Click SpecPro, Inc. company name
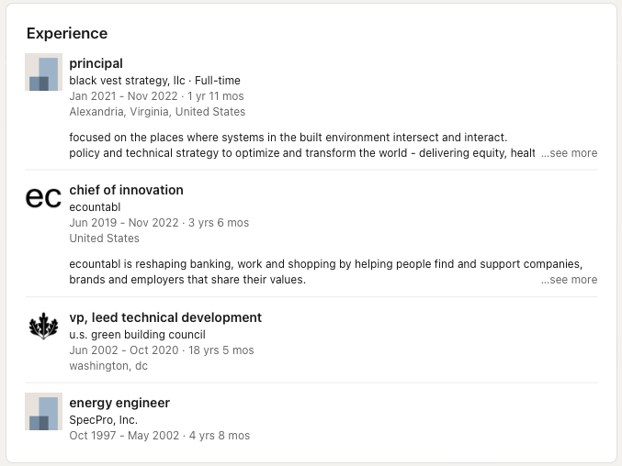This screenshot has width=622, height=466. pos(105,419)
